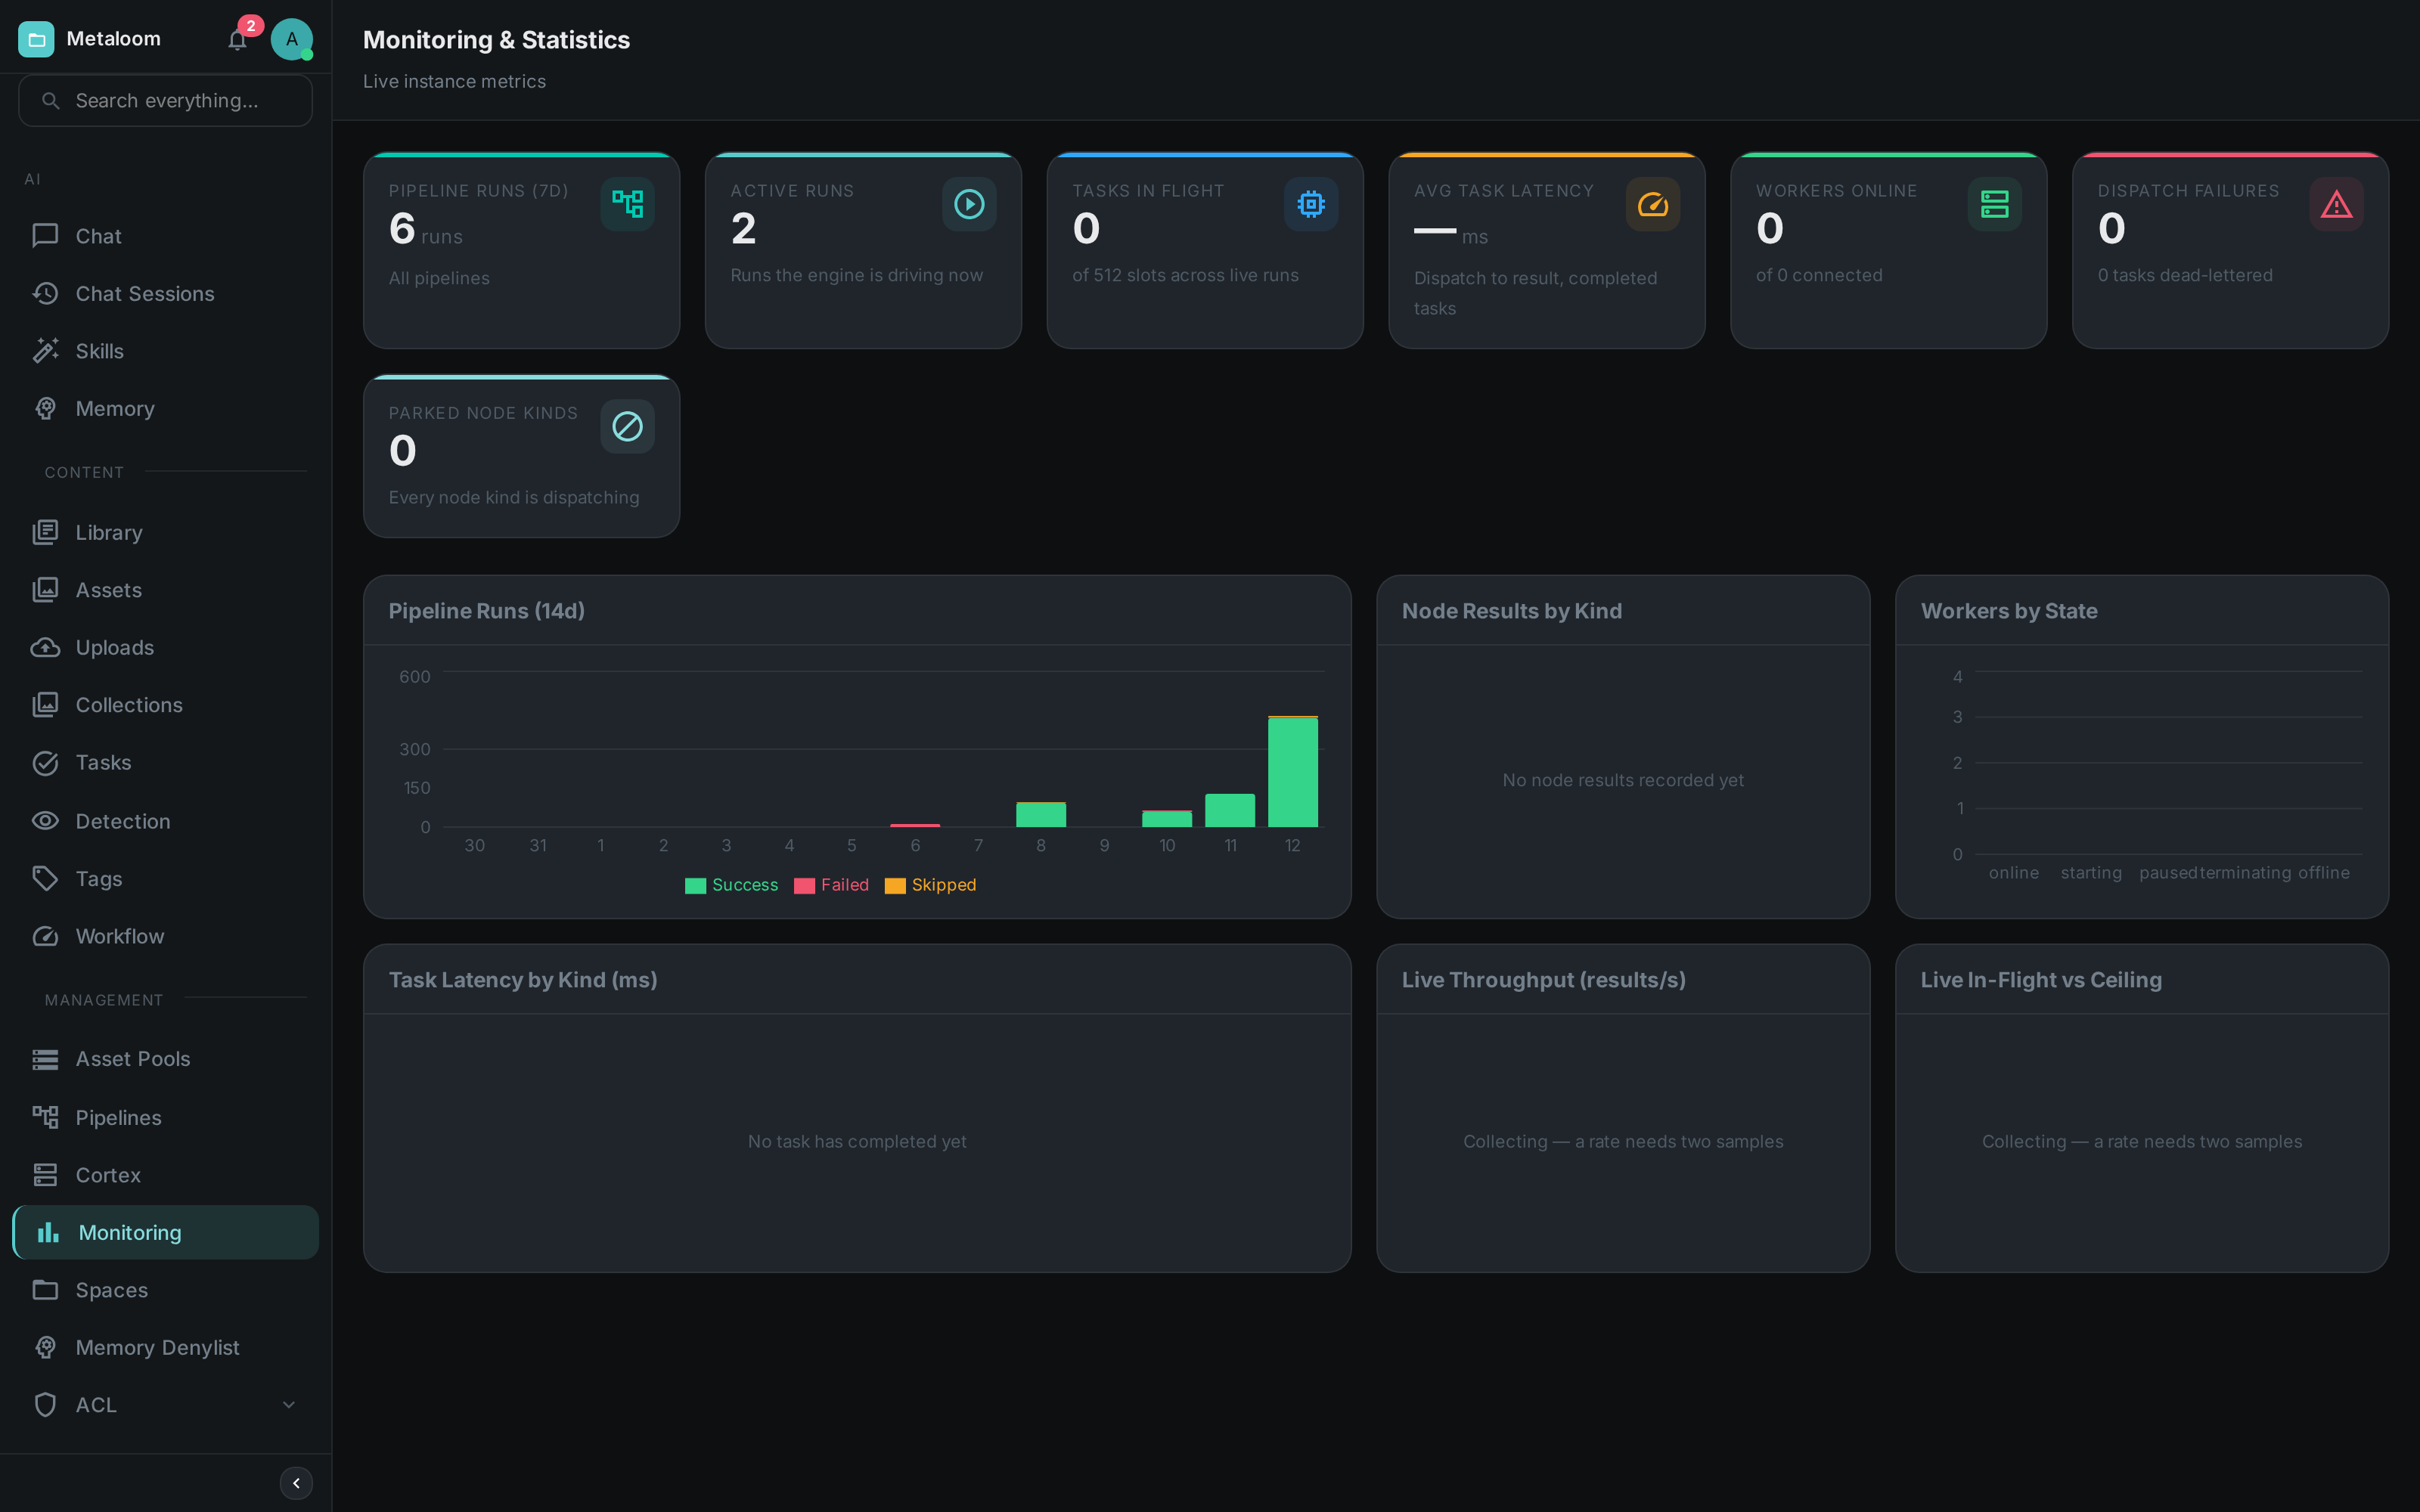Screen dimensions: 2420x1512
Task: Click the Tags label icon
Action: tap(45, 878)
